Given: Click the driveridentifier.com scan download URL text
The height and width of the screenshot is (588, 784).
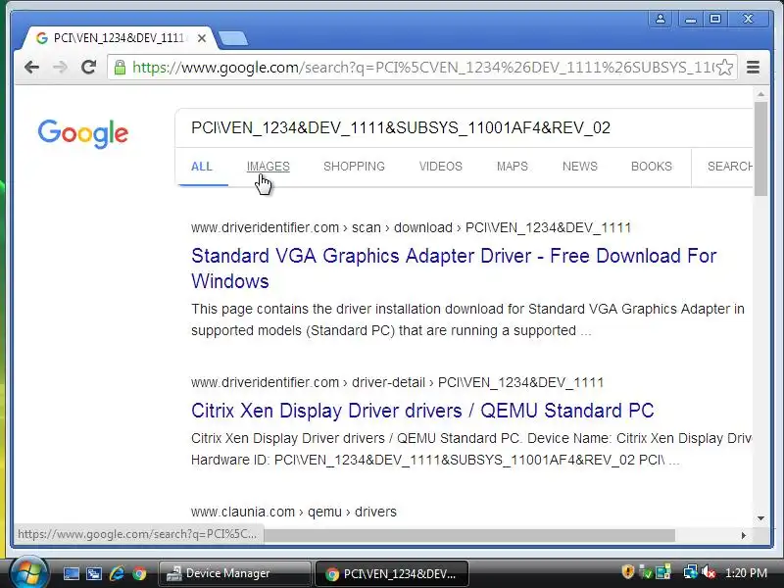Looking at the screenshot, I should click(411, 227).
